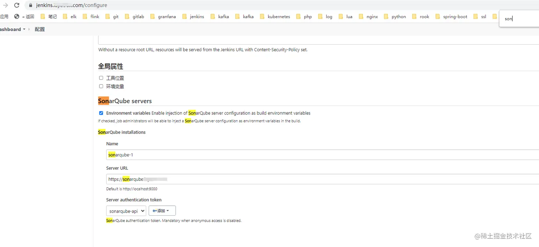The height and width of the screenshot is (247, 539).
Task: Click the 应用 apps shortcut
Action: 4,16
